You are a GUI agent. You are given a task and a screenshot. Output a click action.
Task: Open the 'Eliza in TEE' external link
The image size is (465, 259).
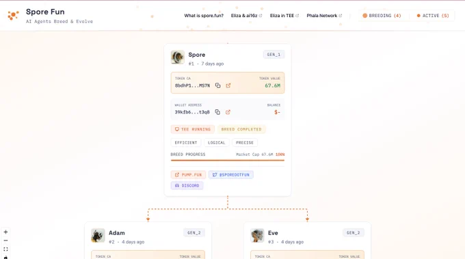(x=284, y=16)
